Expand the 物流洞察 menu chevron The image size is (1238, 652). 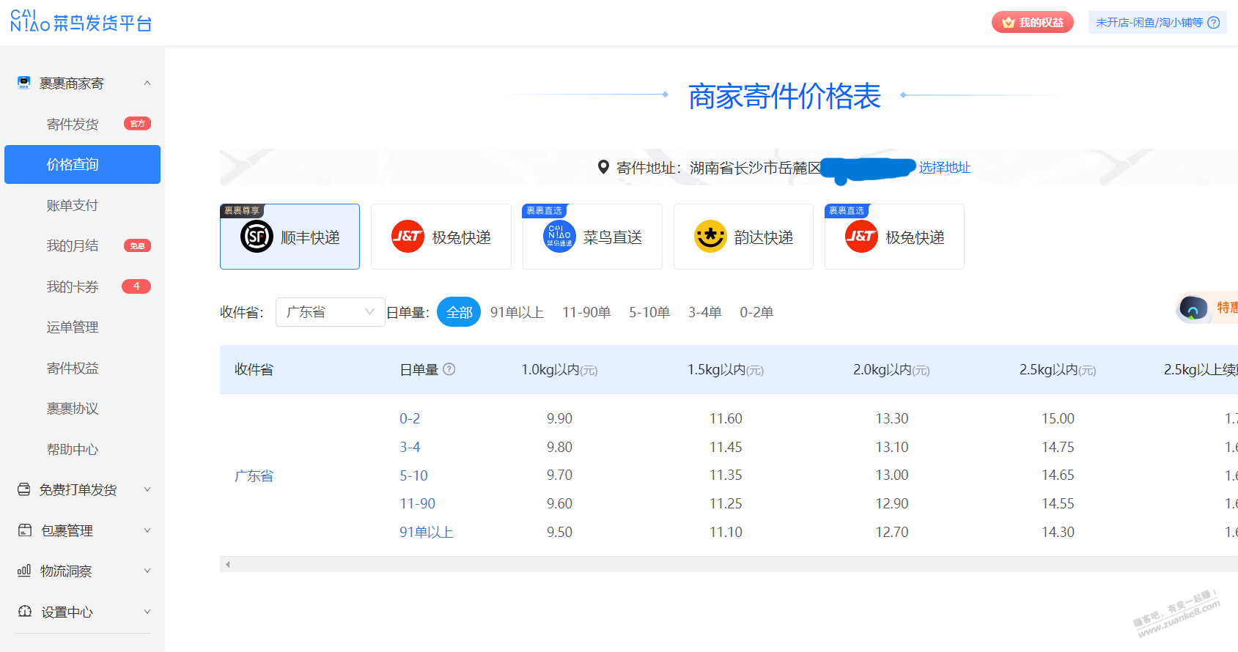coord(147,571)
